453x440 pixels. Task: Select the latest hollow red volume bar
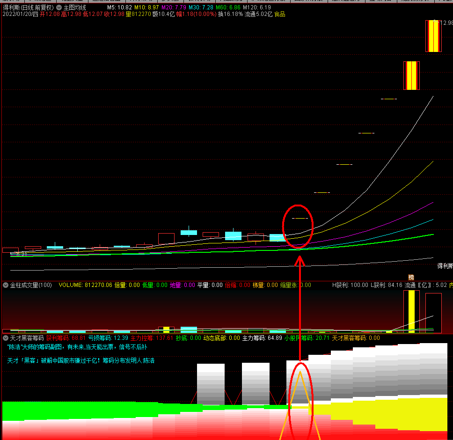pyautogui.click(x=433, y=313)
